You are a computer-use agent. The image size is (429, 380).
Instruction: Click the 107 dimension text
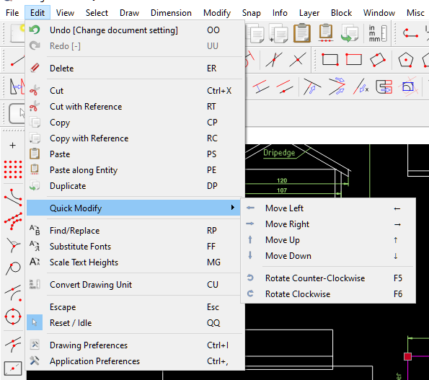click(282, 190)
